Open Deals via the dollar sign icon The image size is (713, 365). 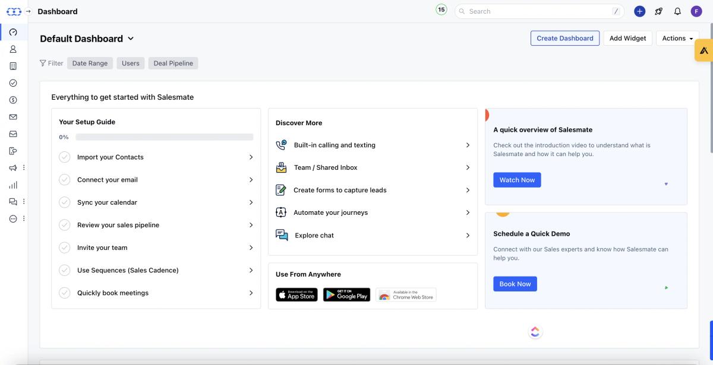(x=13, y=100)
